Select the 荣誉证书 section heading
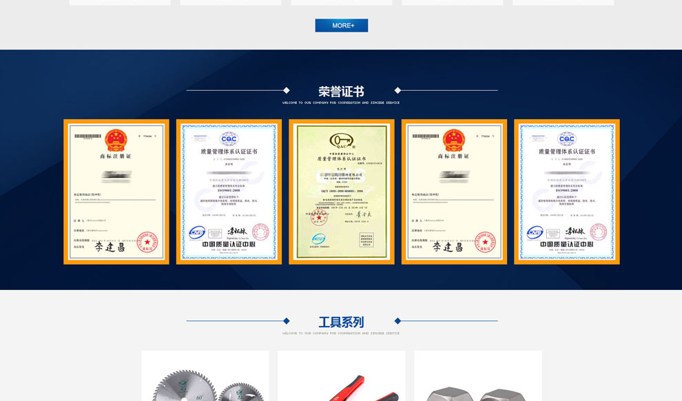This screenshot has width=682, height=401. (342, 92)
